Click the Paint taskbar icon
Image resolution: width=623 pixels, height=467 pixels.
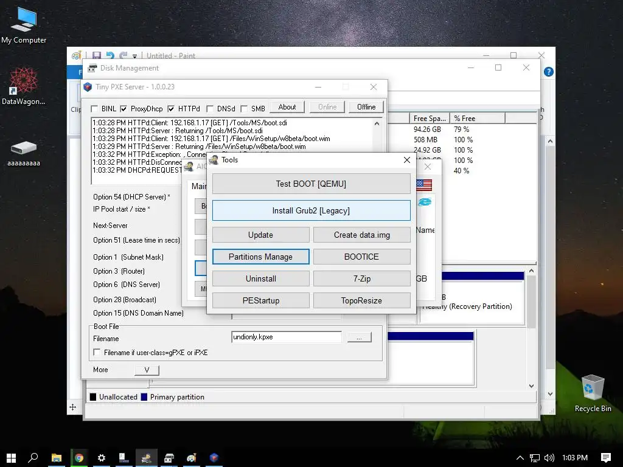(x=192, y=458)
